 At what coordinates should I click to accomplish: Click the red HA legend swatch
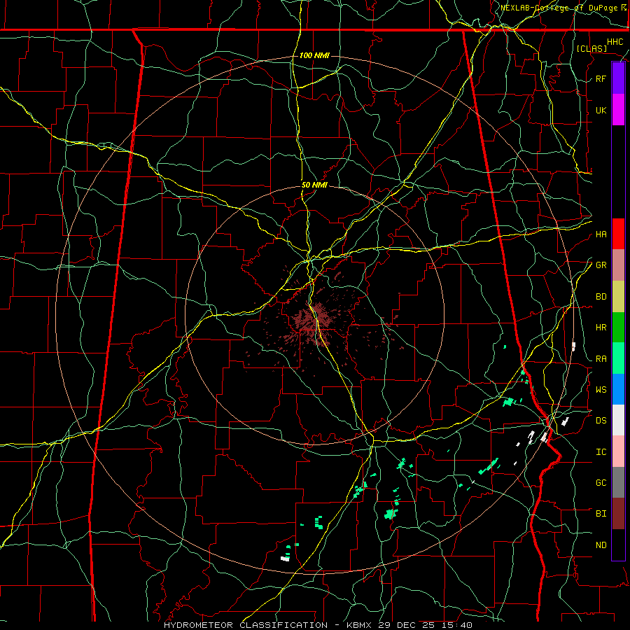(618, 234)
